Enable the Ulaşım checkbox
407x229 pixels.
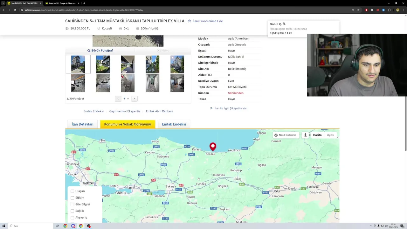[72, 191]
